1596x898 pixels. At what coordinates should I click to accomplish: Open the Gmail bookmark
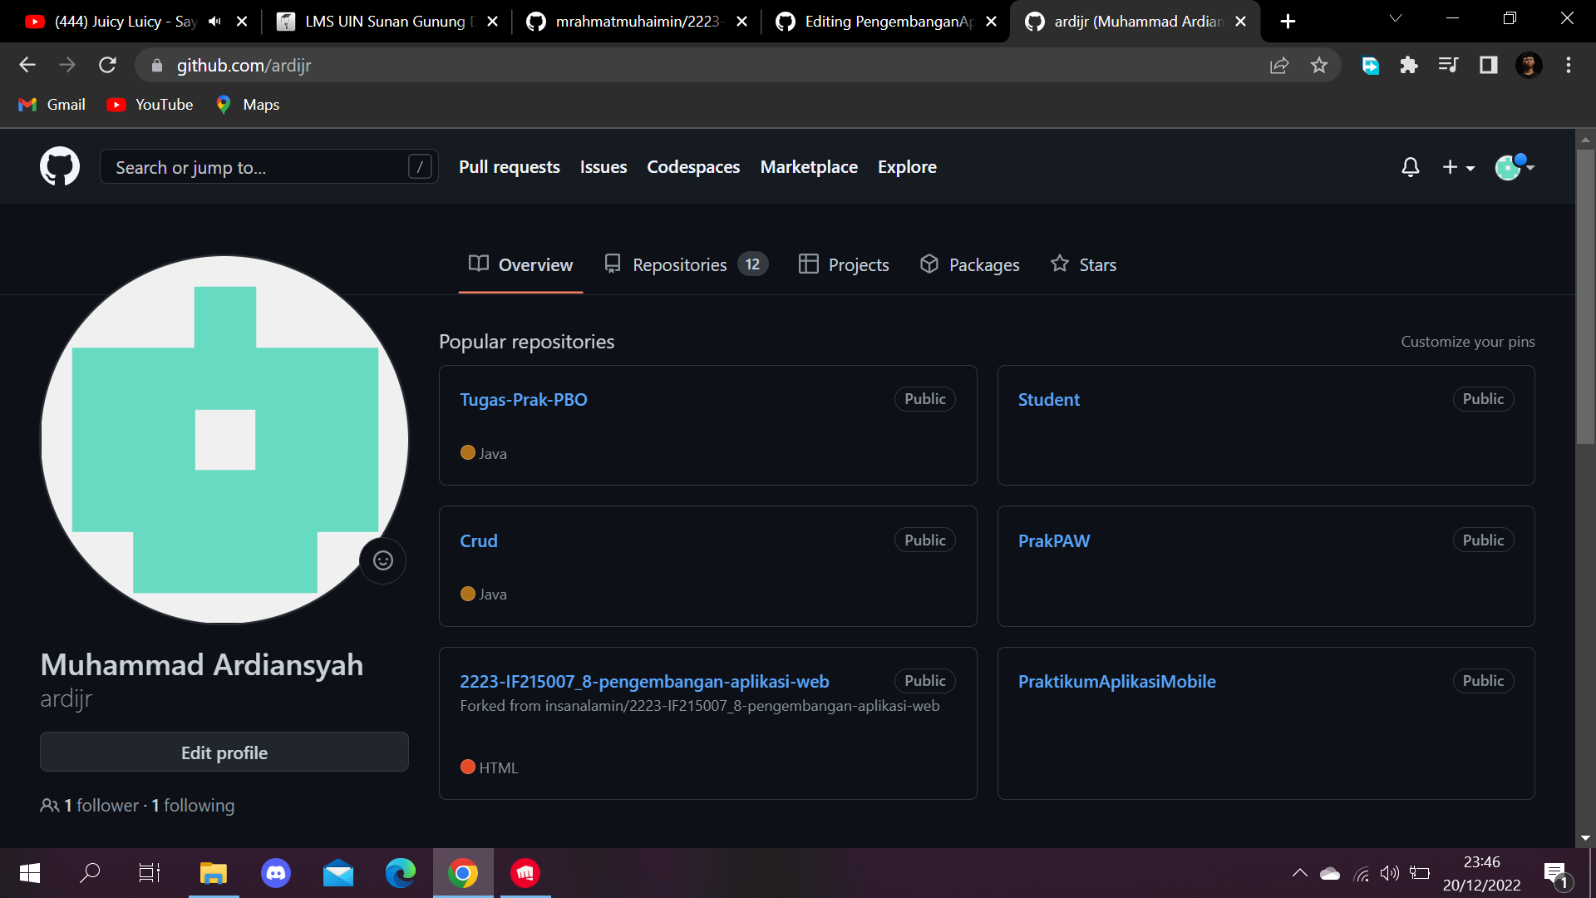[x=52, y=105]
